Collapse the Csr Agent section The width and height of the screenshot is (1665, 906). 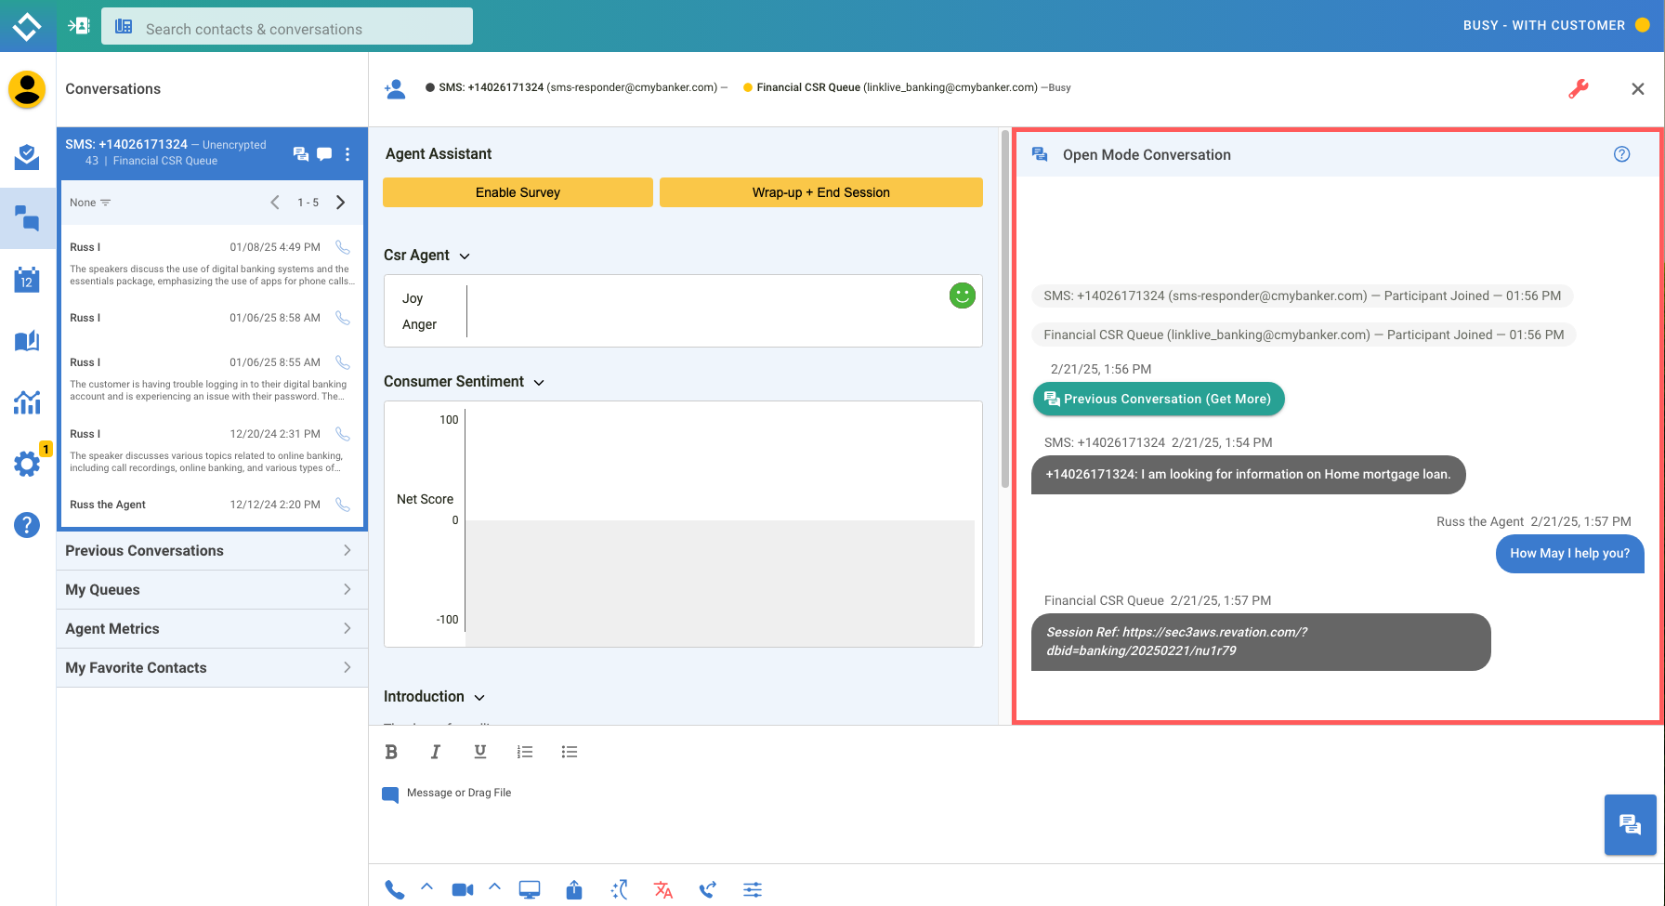tap(465, 256)
